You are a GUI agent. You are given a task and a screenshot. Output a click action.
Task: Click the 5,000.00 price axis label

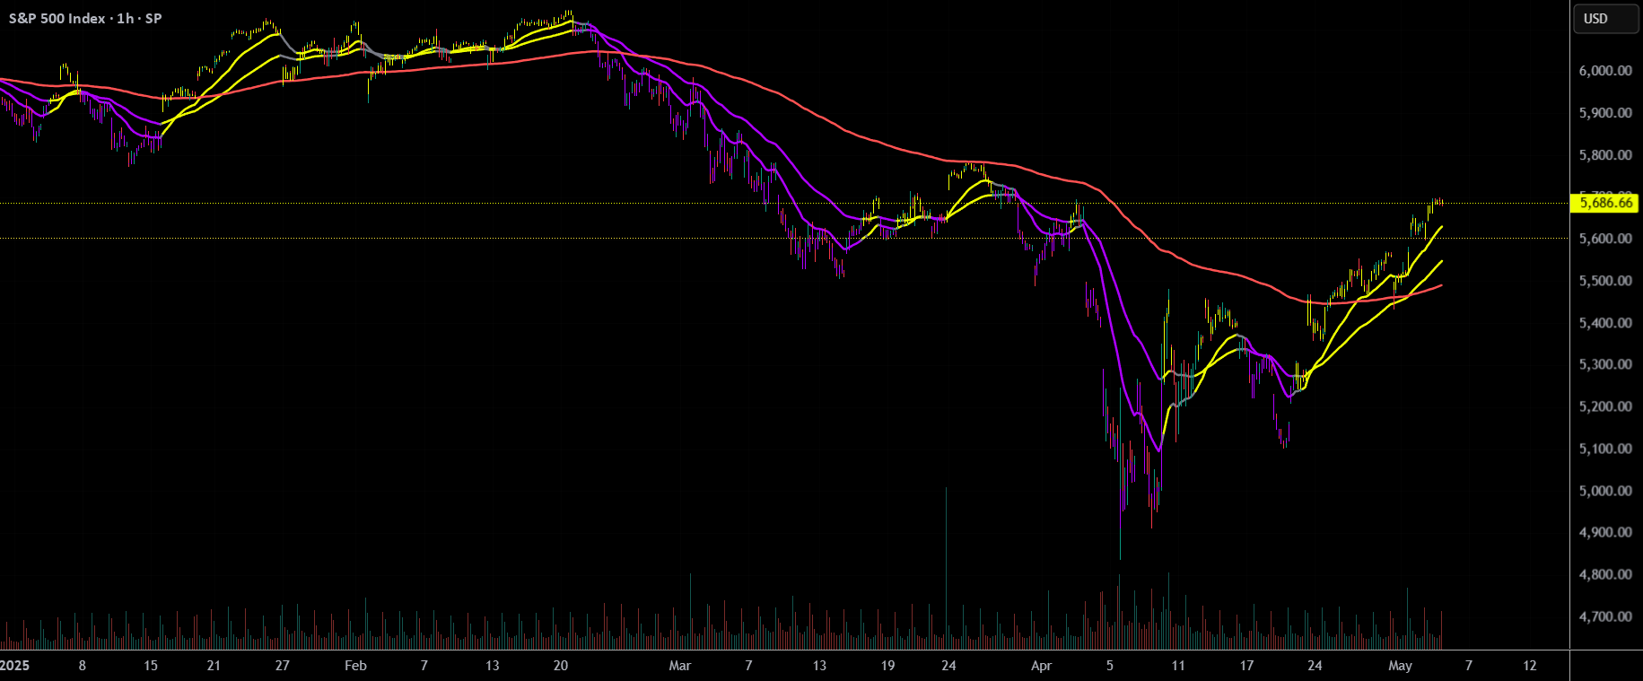coord(1605,491)
